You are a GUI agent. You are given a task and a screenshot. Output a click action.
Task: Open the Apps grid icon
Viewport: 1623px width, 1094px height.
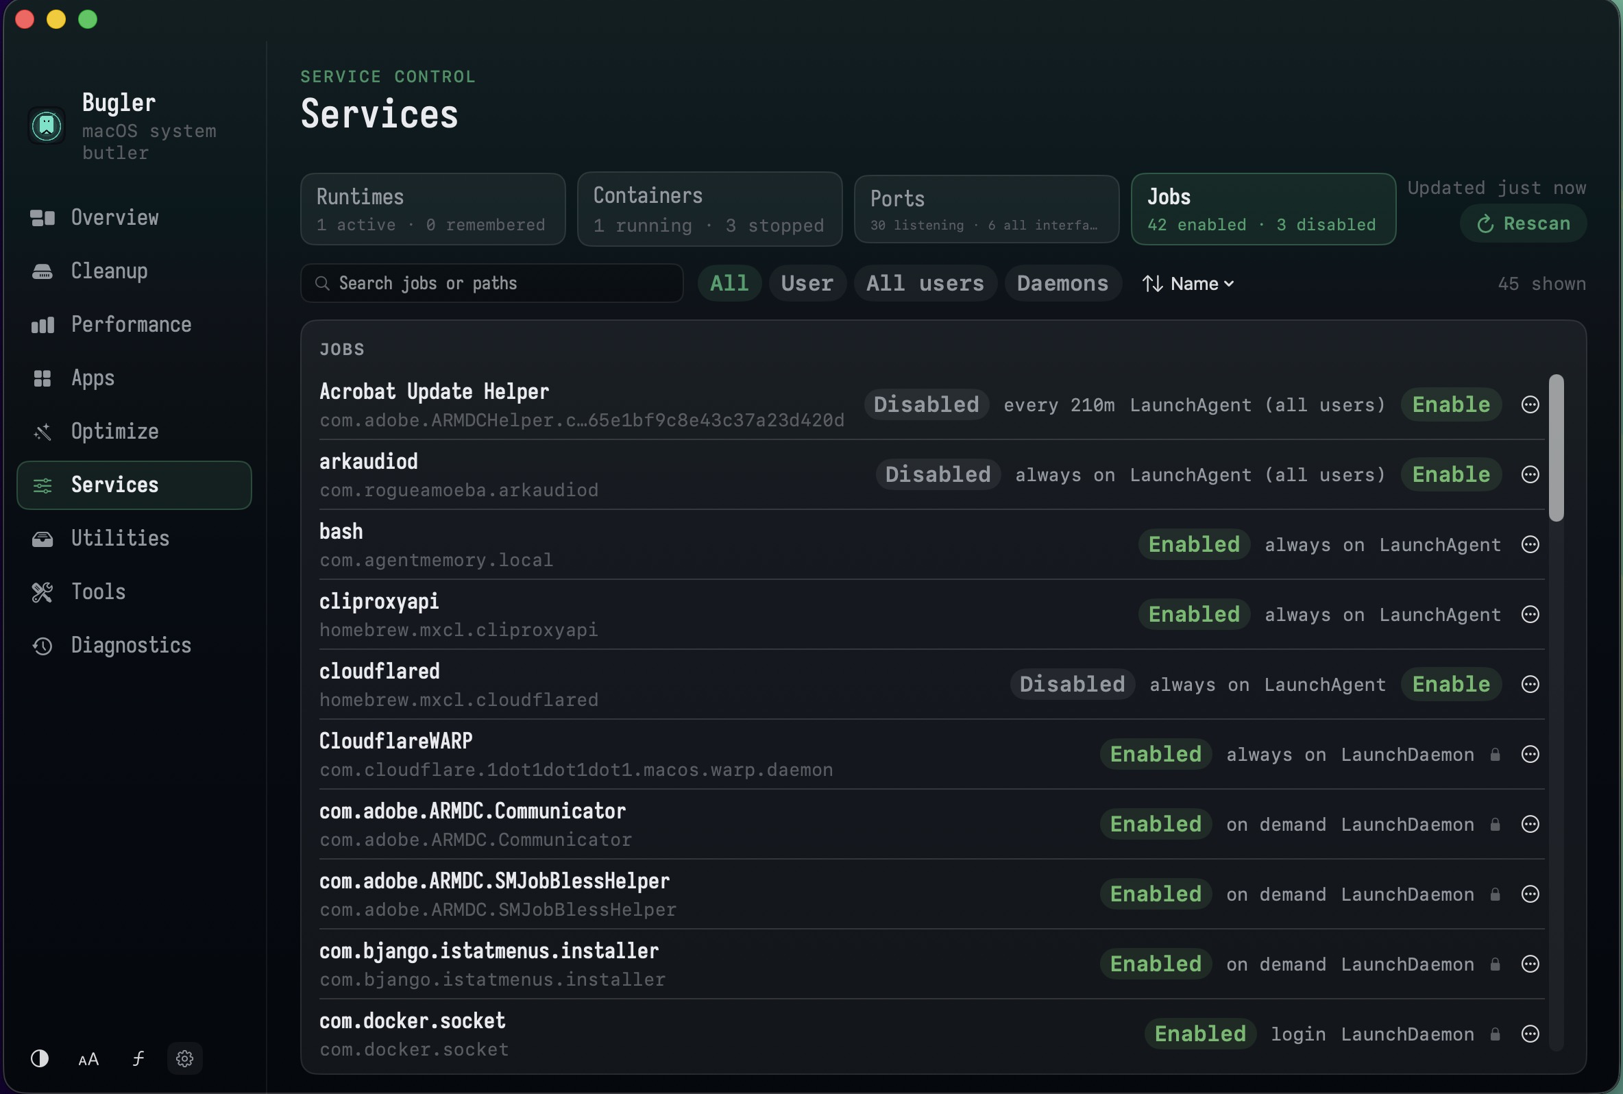42,378
